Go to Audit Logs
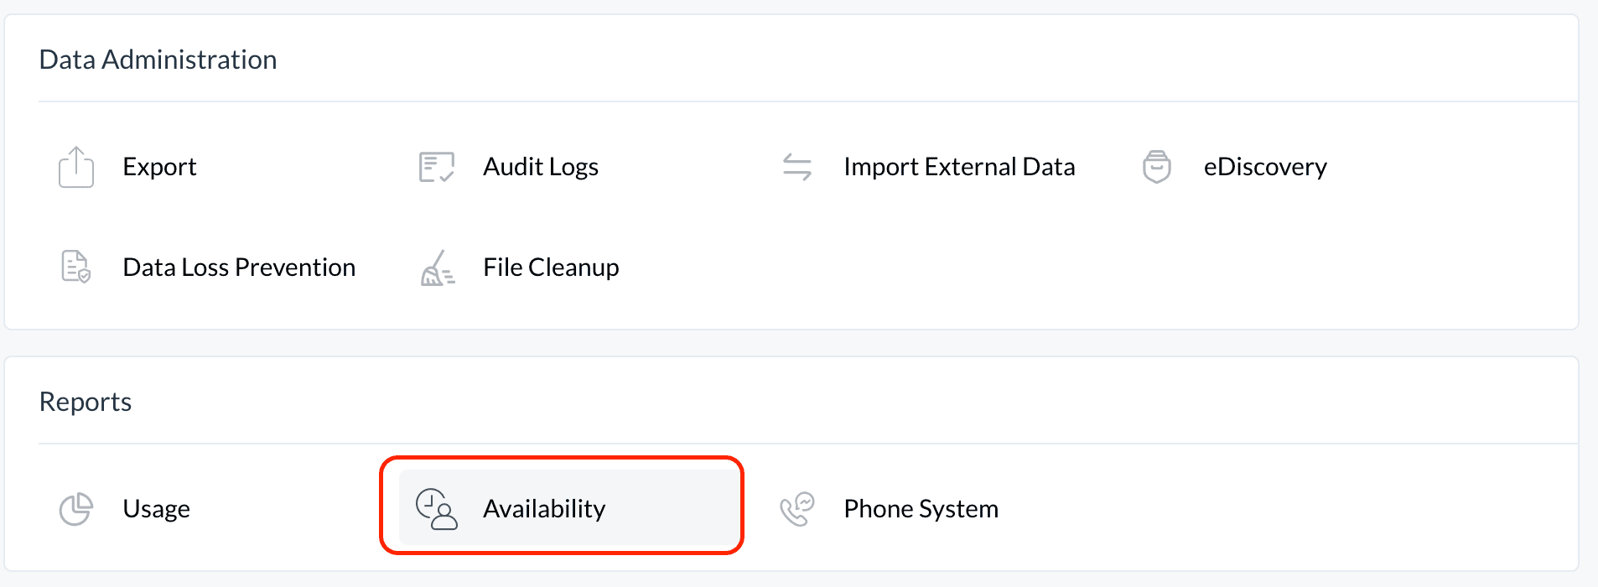The height and width of the screenshot is (587, 1598). pyautogui.click(x=541, y=167)
